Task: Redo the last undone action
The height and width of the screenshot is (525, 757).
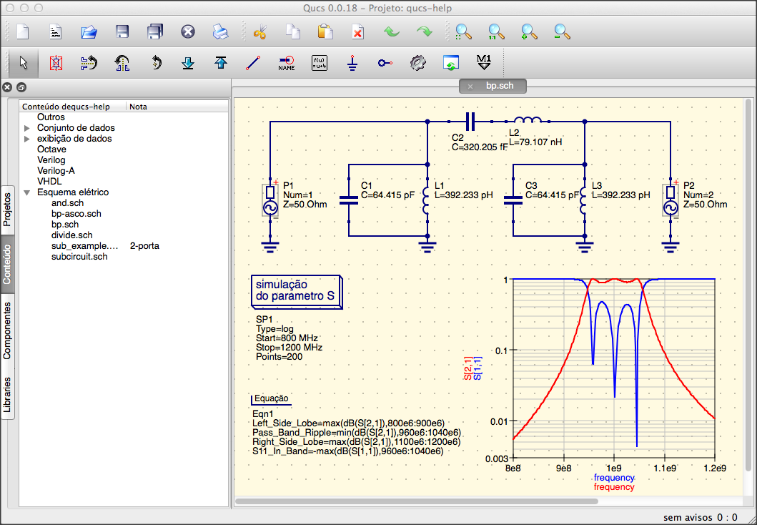Action: click(x=425, y=32)
